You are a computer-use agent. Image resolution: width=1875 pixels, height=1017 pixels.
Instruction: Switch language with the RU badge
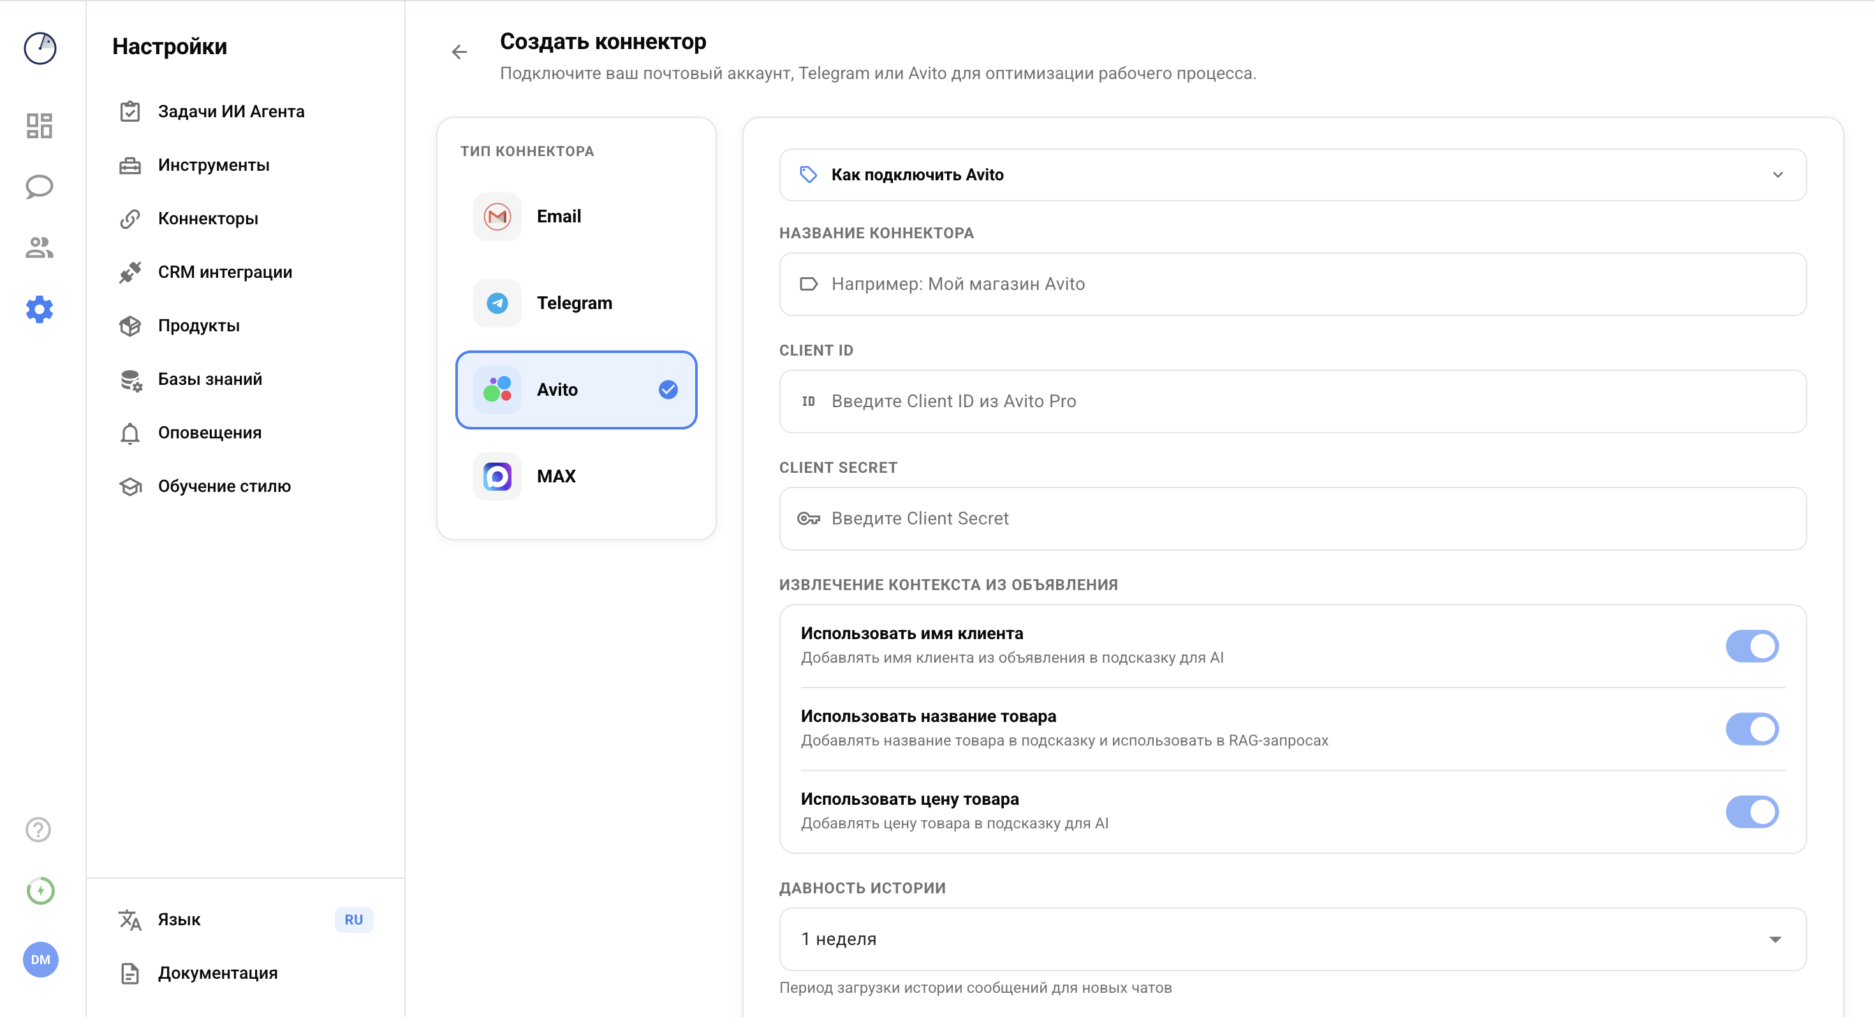354,920
